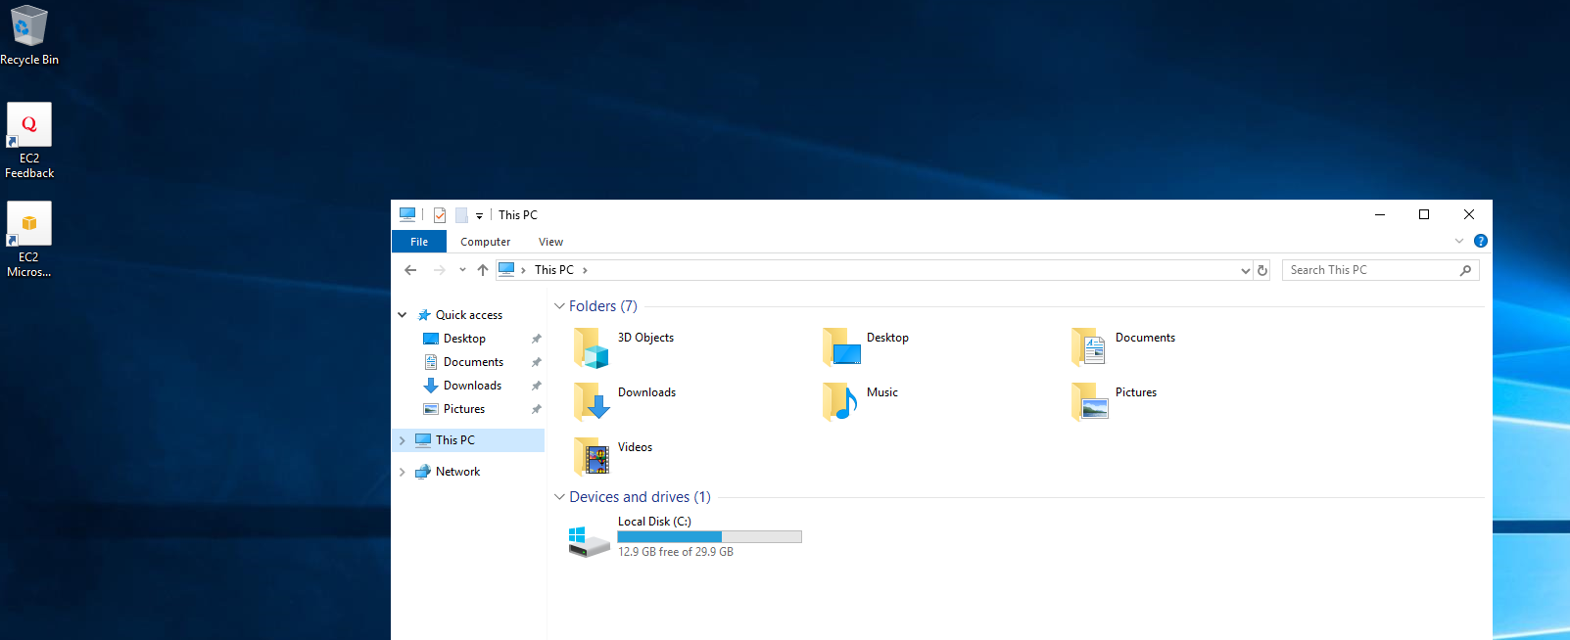Click the pin icon next to Documents

[x=536, y=362]
